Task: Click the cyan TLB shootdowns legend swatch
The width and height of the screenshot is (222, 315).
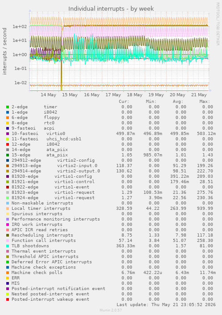Action: tap(8, 246)
